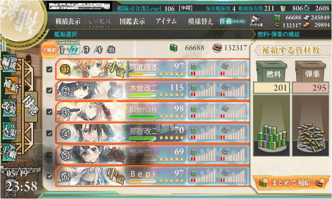Uncheck the Верный ship row checkbox

[x=49, y=176]
